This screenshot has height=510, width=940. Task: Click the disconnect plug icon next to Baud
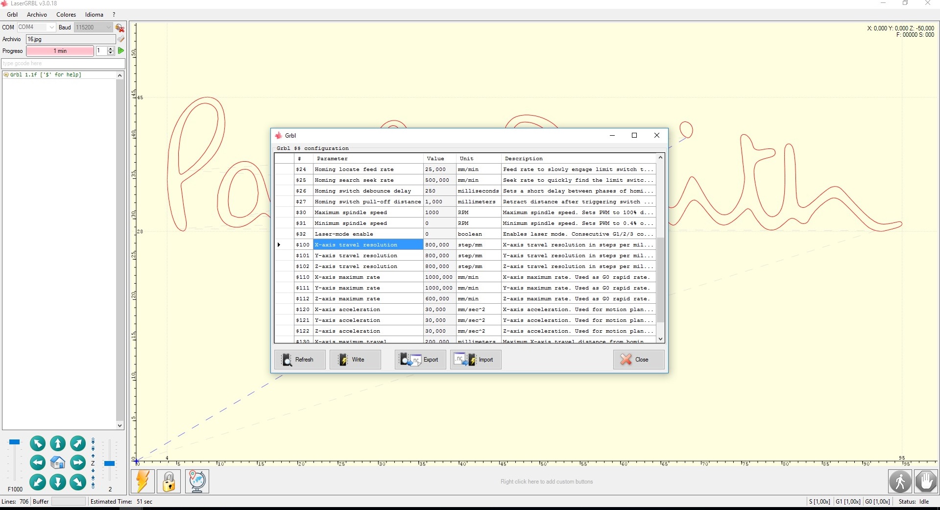point(120,27)
